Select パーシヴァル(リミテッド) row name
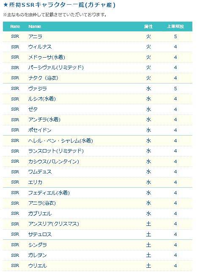The width and height of the screenshot is (197, 272). pyautogui.click(x=56, y=67)
